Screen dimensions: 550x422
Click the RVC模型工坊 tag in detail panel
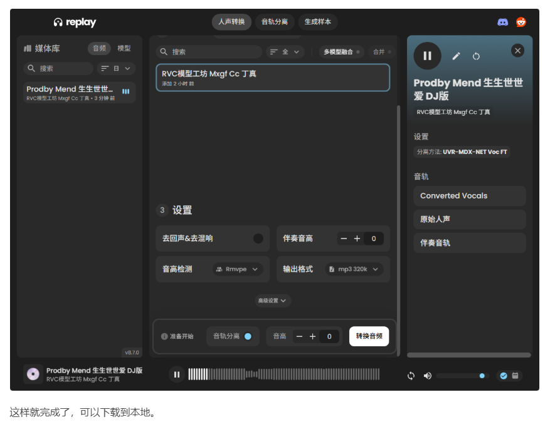tap(453, 112)
